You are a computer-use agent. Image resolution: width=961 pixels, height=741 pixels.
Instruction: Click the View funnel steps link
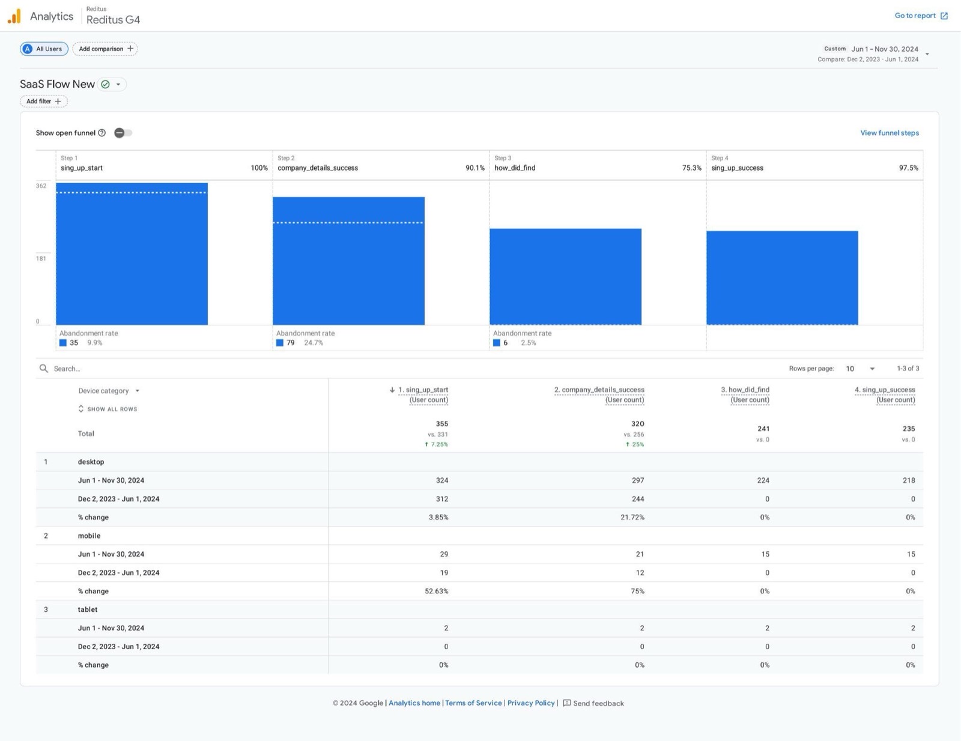tap(890, 133)
